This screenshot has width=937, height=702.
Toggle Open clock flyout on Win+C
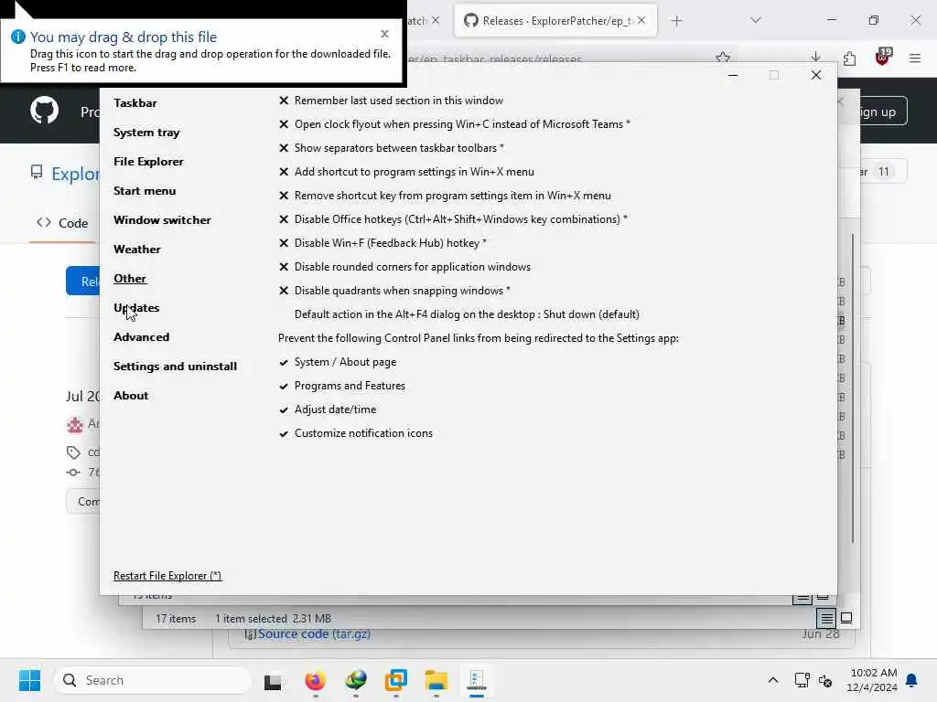coord(455,124)
